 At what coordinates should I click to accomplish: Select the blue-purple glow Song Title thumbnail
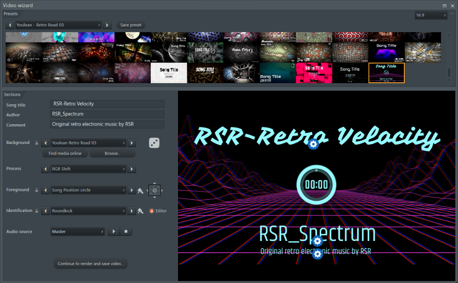point(386,53)
